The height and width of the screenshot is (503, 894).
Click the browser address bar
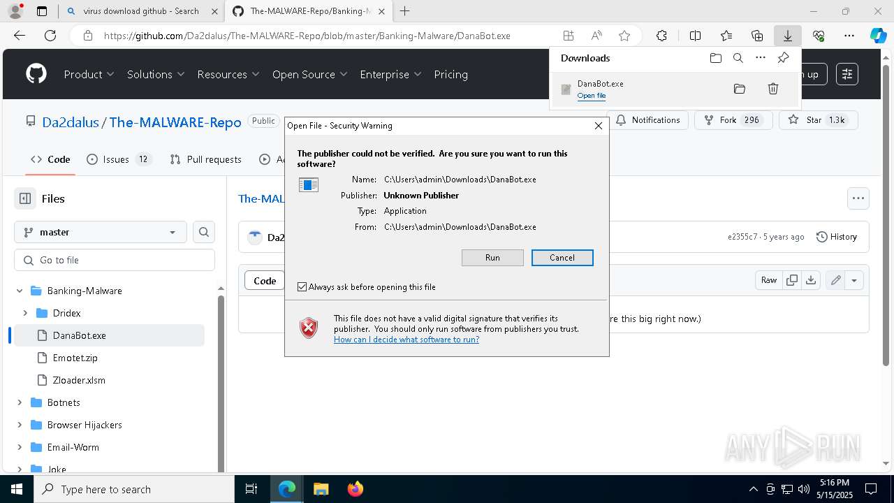pyautogui.click(x=307, y=36)
